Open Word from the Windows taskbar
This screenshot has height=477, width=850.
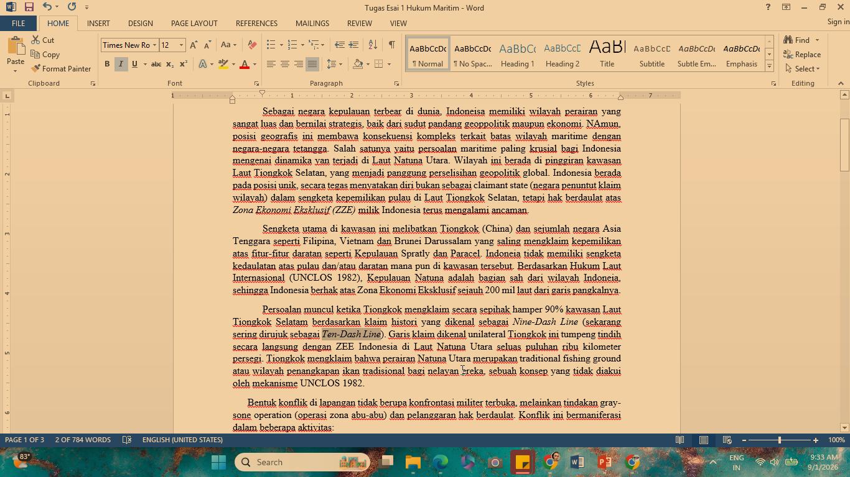577,462
